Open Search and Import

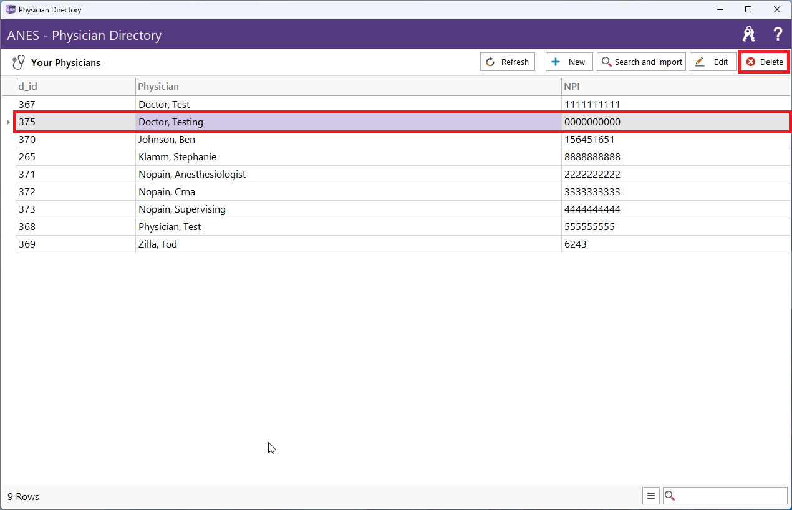pos(641,62)
